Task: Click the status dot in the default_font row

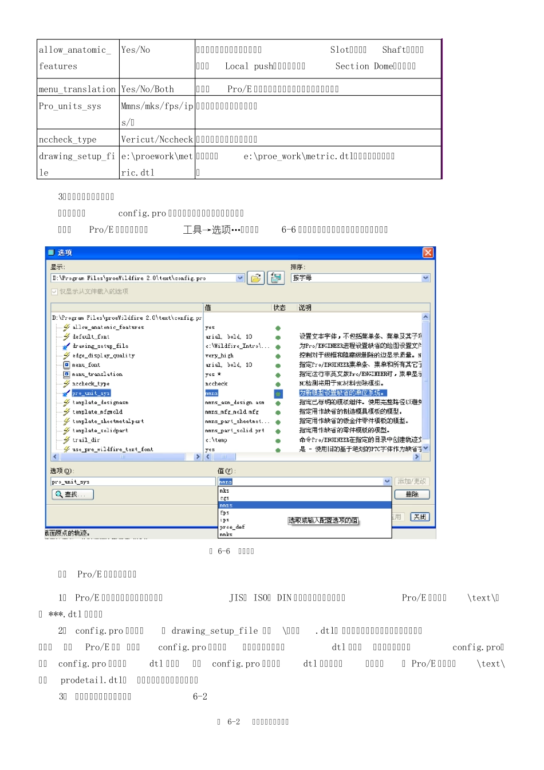Action: [x=278, y=337]
